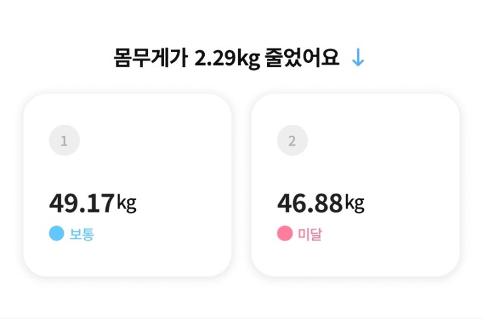The width and height of the screenshot is (483, 319).
Task: Click the gray number 2 badge
Action: (292, 141)
